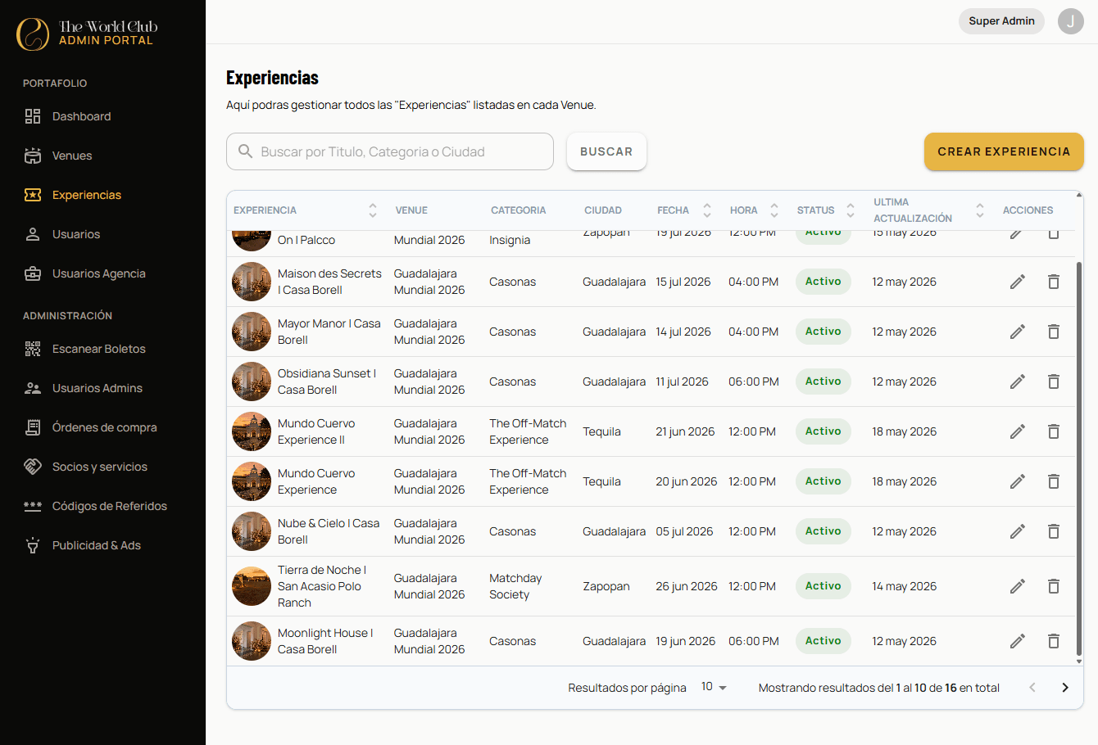Click the user avatar J icon
The height and width of the screenshot is (745, 1098).
click(1071, 21)
